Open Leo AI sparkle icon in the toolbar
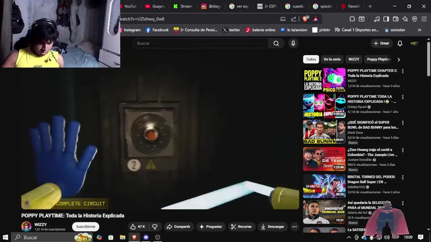This screenshot has height=242, width=431. (x=405, y=19)
